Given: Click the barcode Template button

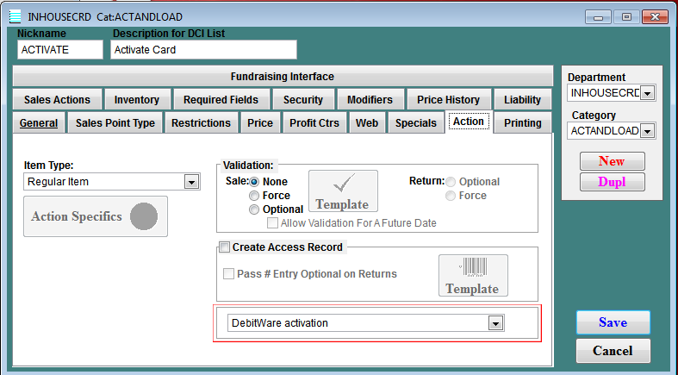Looking at the screenshot, I should tap(473, 276).
